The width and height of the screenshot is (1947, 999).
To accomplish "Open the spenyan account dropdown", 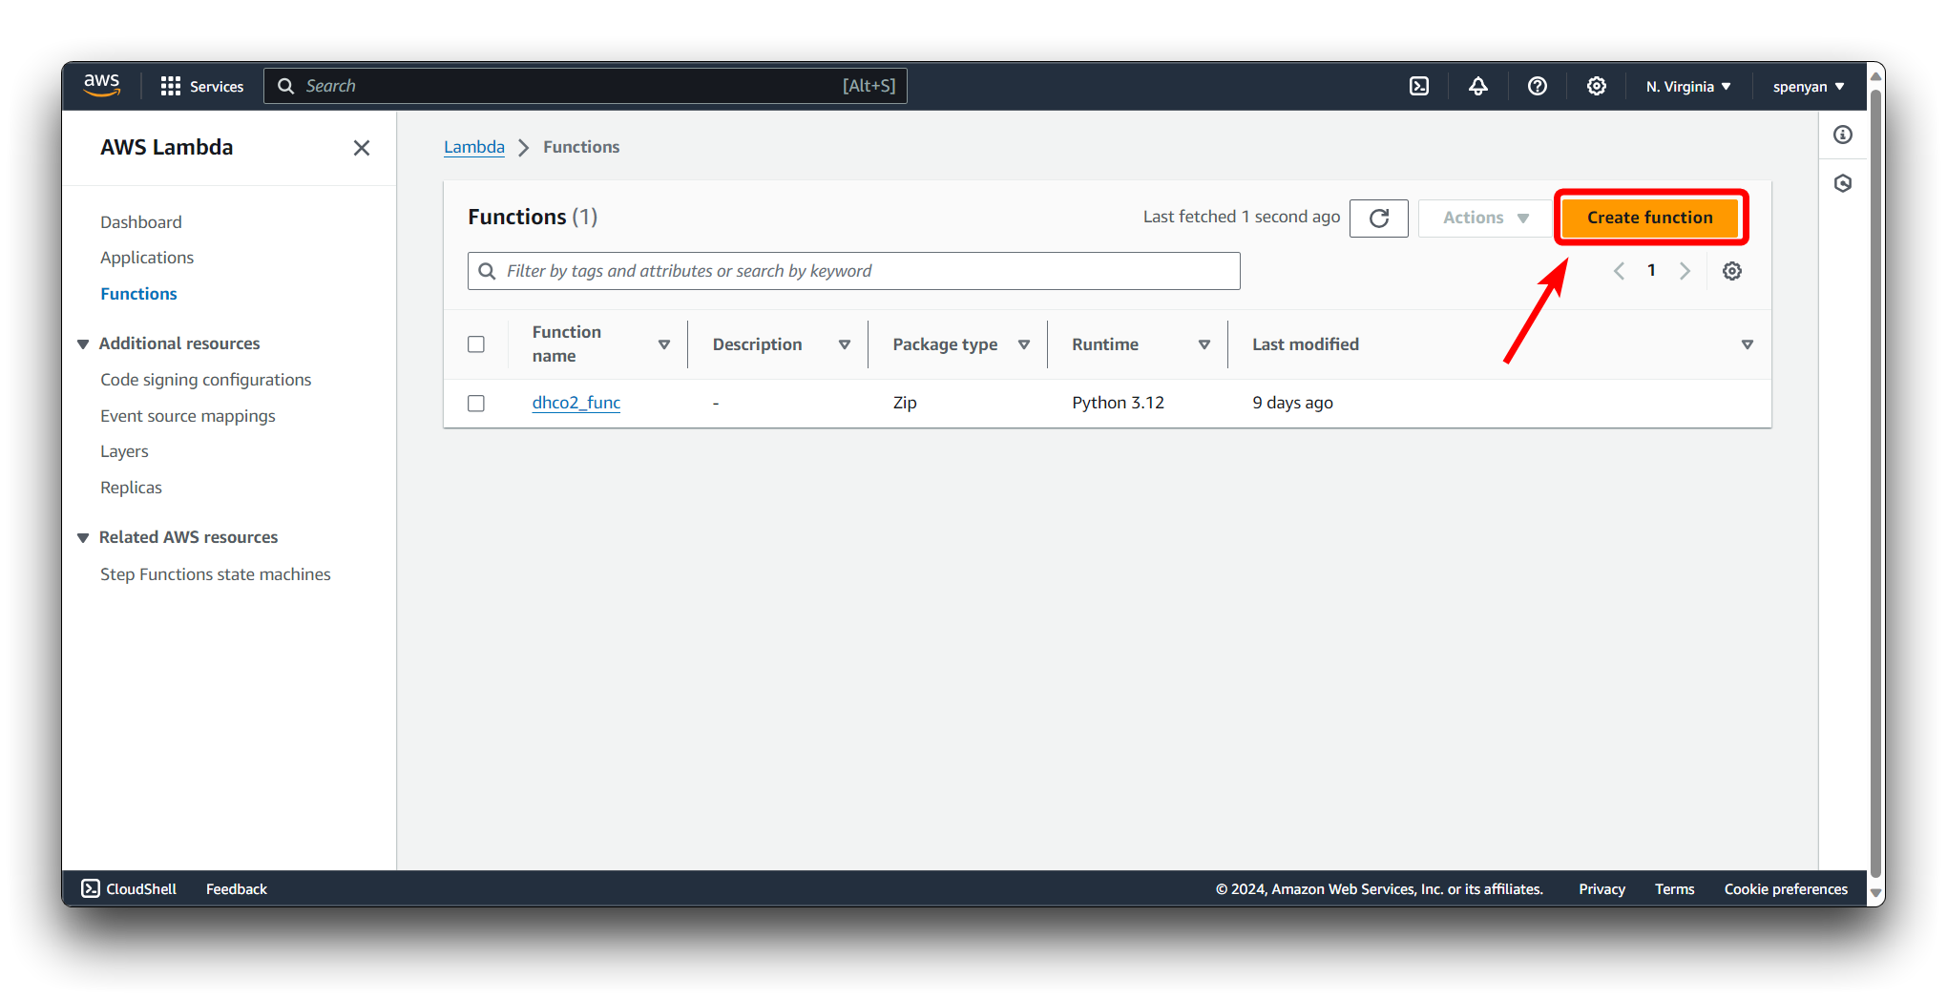I will point(1809,86).
